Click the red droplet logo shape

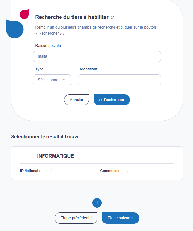click(x=24, y=14)
